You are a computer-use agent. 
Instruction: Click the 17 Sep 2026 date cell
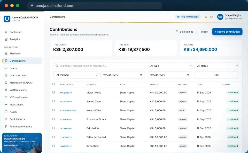[204, 93]
